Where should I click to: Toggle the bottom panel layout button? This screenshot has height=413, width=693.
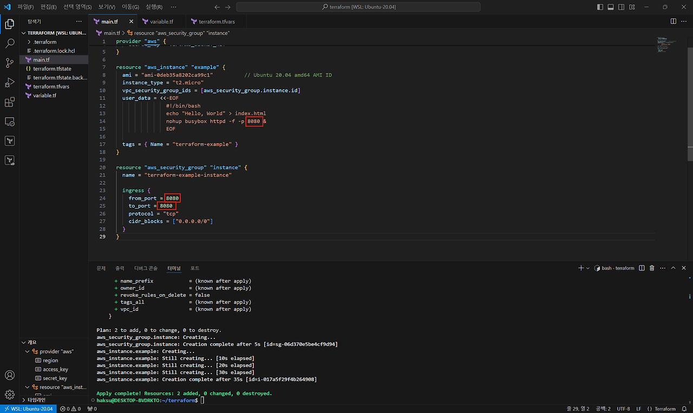pyautogui.click(x=611, y=7)
